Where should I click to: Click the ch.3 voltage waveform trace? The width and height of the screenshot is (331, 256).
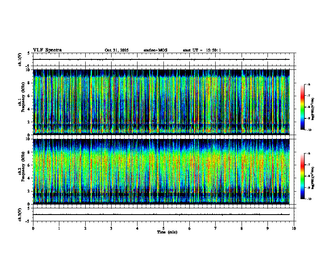coord(161,215)
